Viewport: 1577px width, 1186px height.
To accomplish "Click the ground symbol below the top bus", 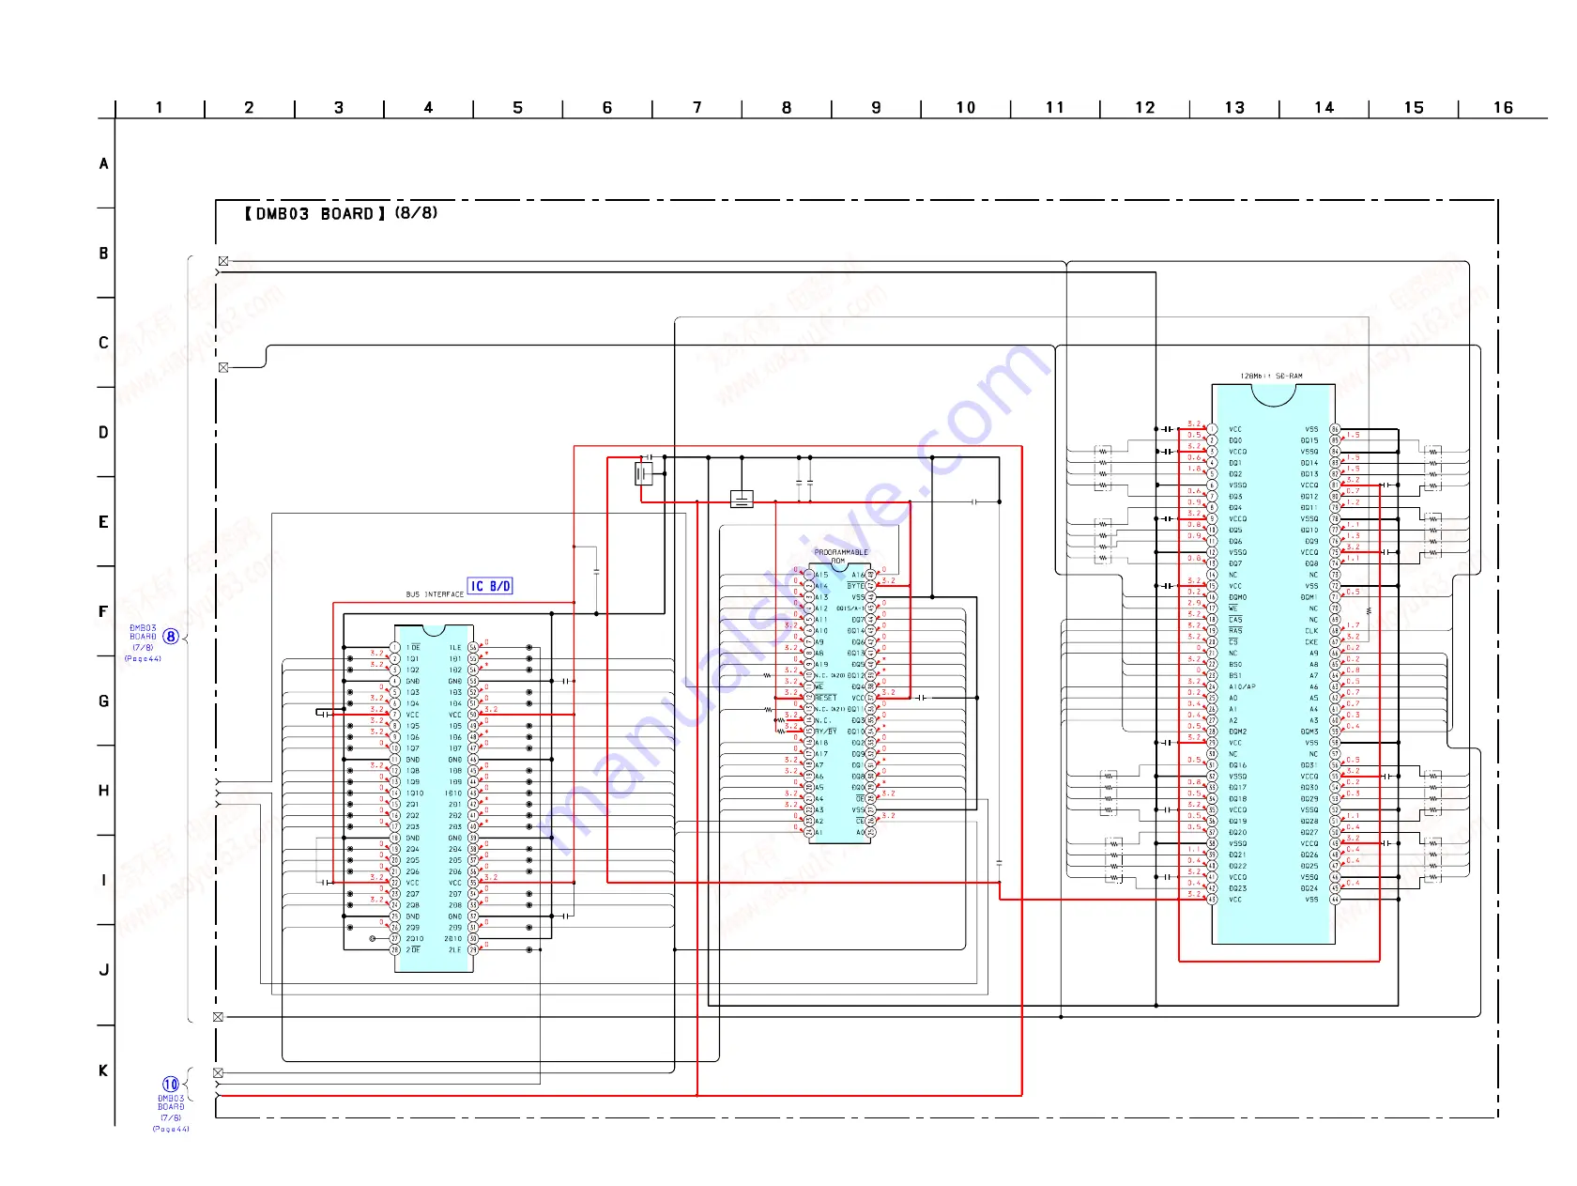I will pyautogui.click(x=742, y=500).
